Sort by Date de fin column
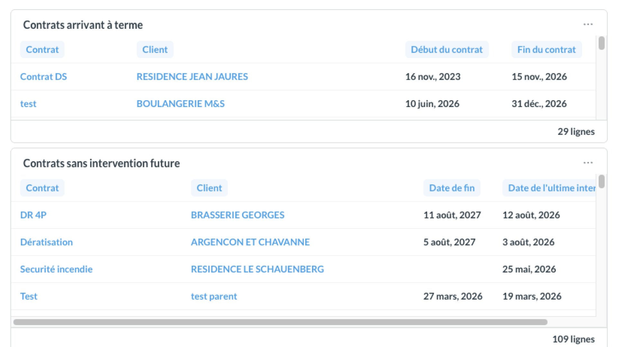617x347 pixels. (452, 188)
